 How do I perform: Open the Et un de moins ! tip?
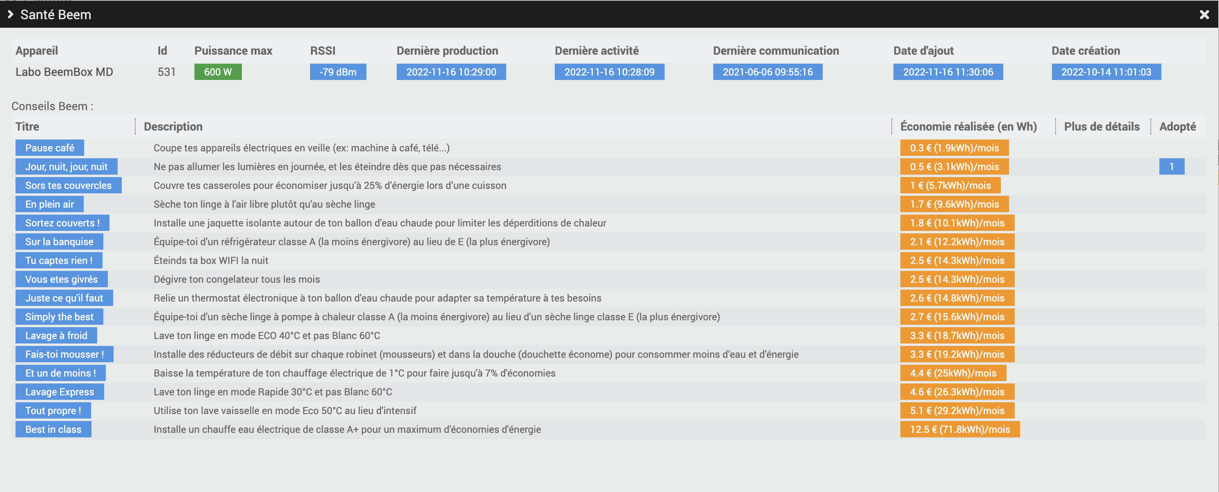tap(60, 373)
